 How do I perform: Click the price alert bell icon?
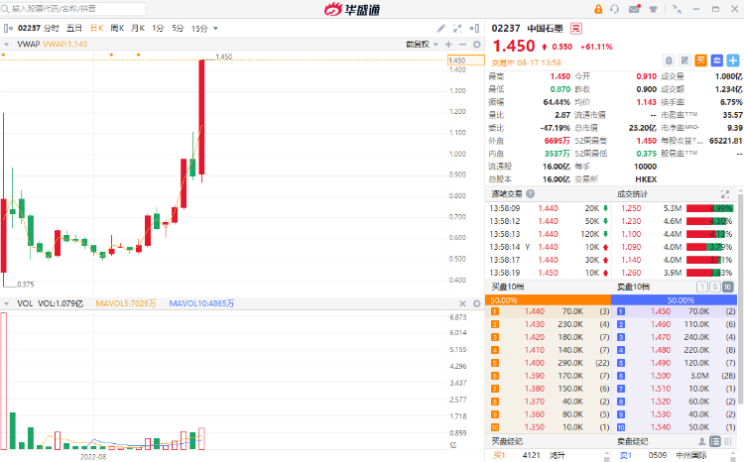click(669, 60)
